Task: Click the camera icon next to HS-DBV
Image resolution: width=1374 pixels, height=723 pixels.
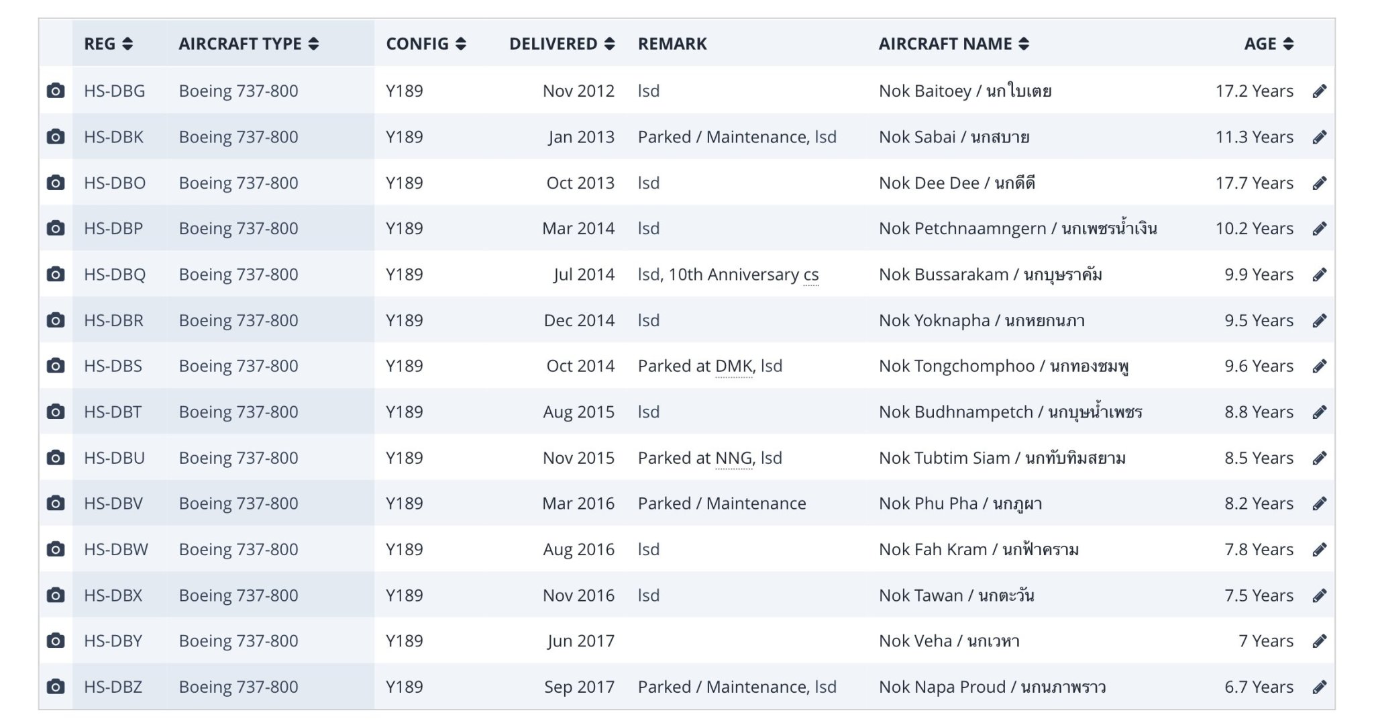Action: [56, 503]
